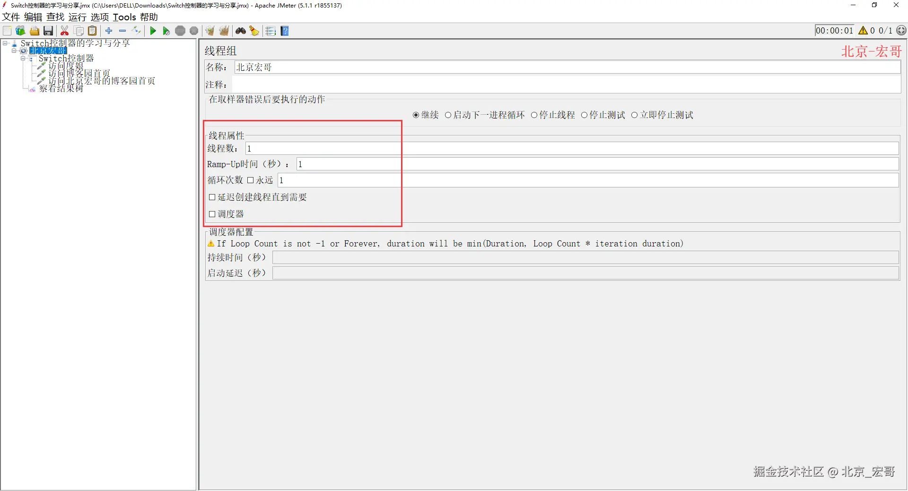The image size is (908, 491).
Task: Start the test with green play icon
Action: (x=153, y=31)
